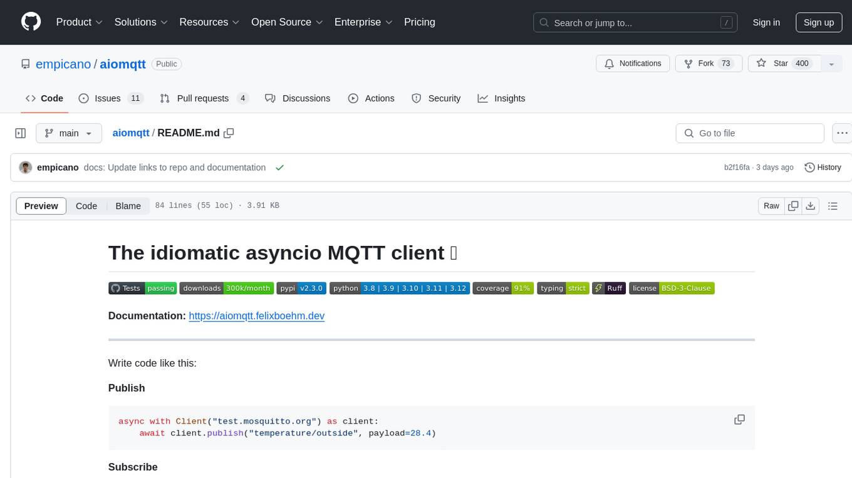The height and width of the screenshot is (478, 852).
Task: Focus the Go to file field
Action: pos(750,133)
